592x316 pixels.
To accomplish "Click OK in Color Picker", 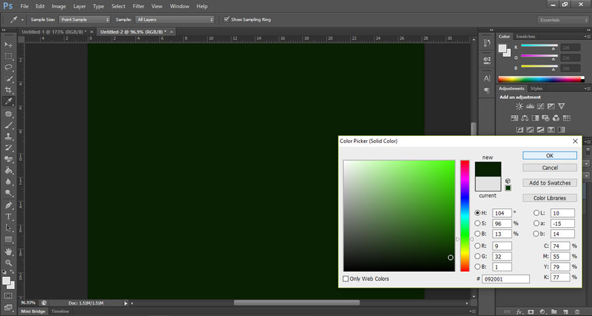I will [x=549, y=156].
